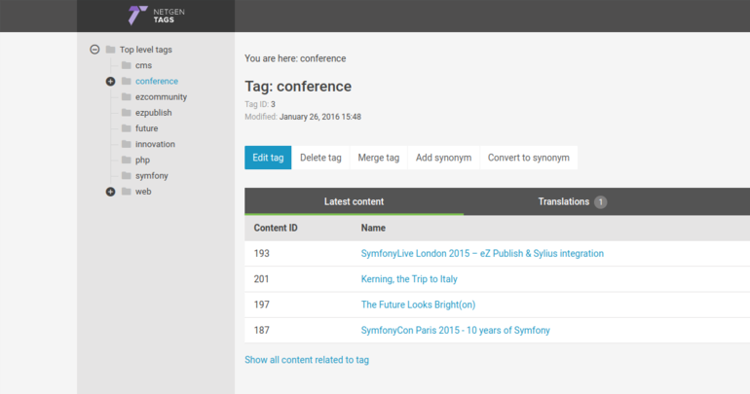
Task: Open Kerning, the Trip to Italy link
Action: (x=409, y=279)
